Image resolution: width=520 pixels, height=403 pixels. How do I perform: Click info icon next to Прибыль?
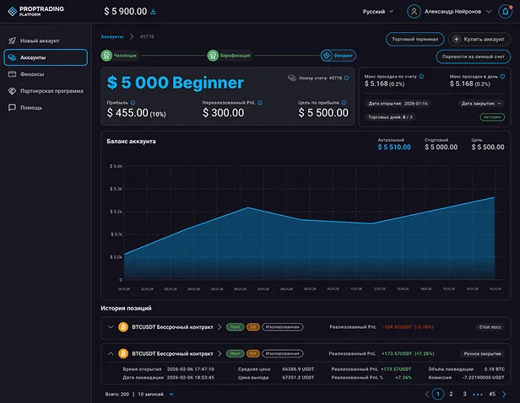tap(133, 103)
